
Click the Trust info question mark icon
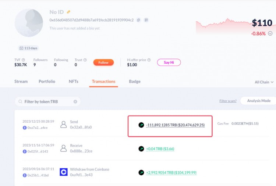85,60
